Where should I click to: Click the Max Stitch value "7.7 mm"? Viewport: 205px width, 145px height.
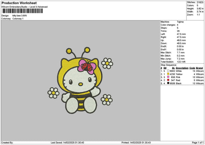pos(181,53)
